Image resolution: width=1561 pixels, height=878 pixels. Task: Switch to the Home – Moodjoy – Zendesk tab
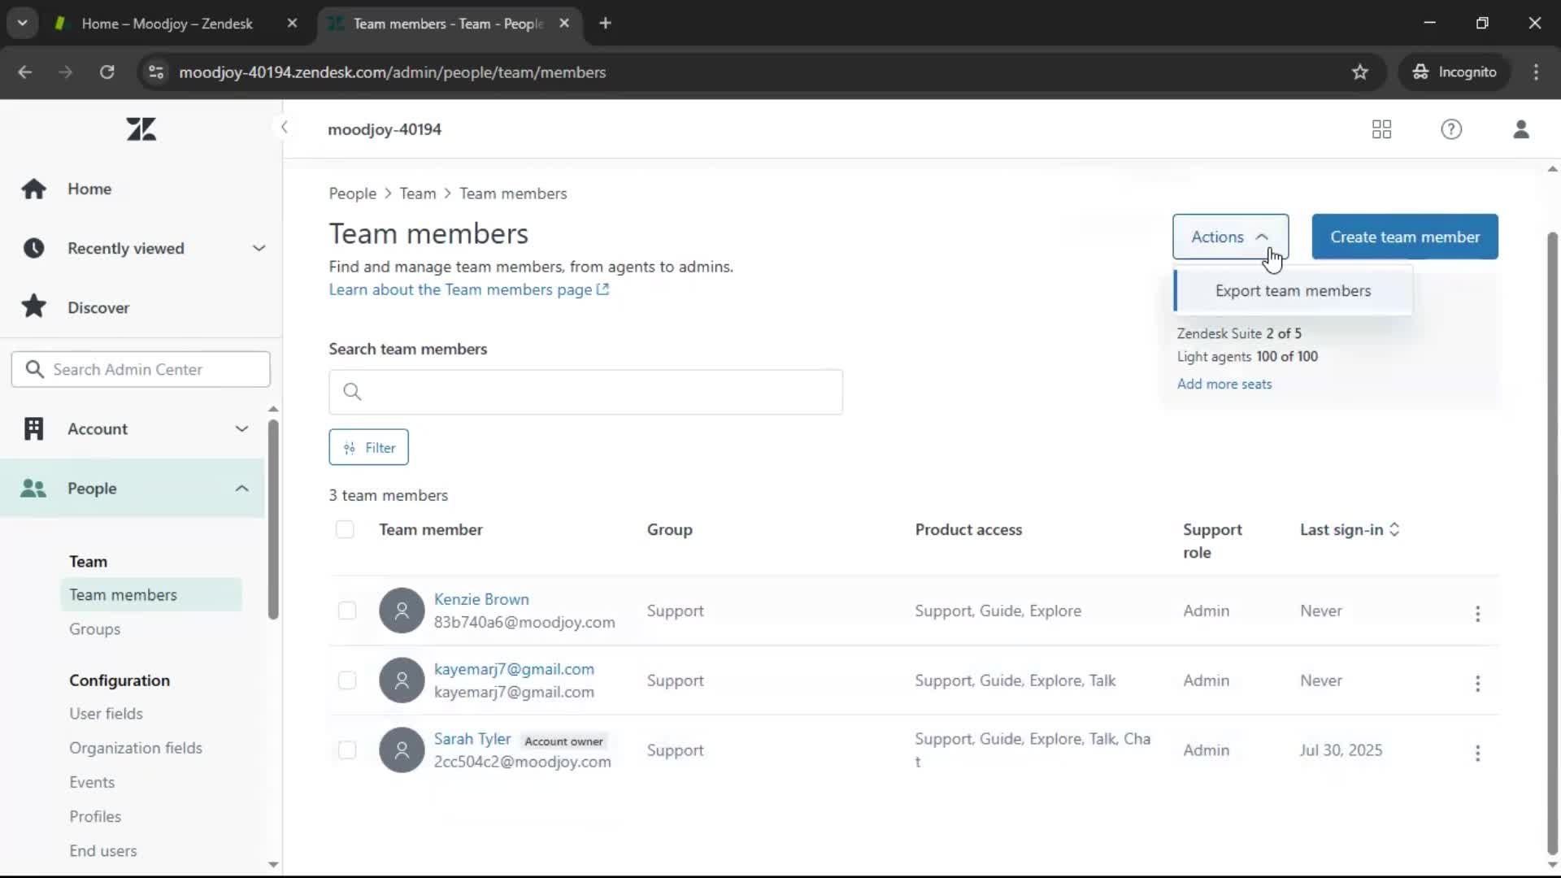tap(167, 24)
